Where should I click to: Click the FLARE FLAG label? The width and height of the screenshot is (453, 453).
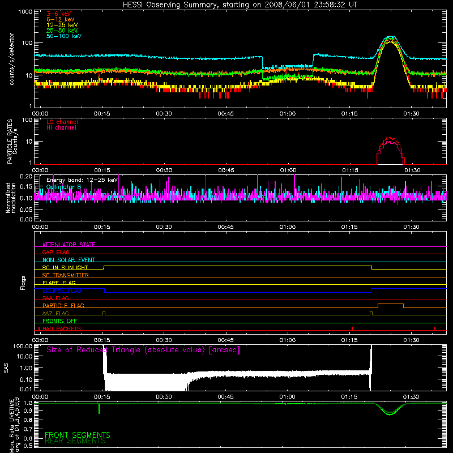[x=59, y=283]
